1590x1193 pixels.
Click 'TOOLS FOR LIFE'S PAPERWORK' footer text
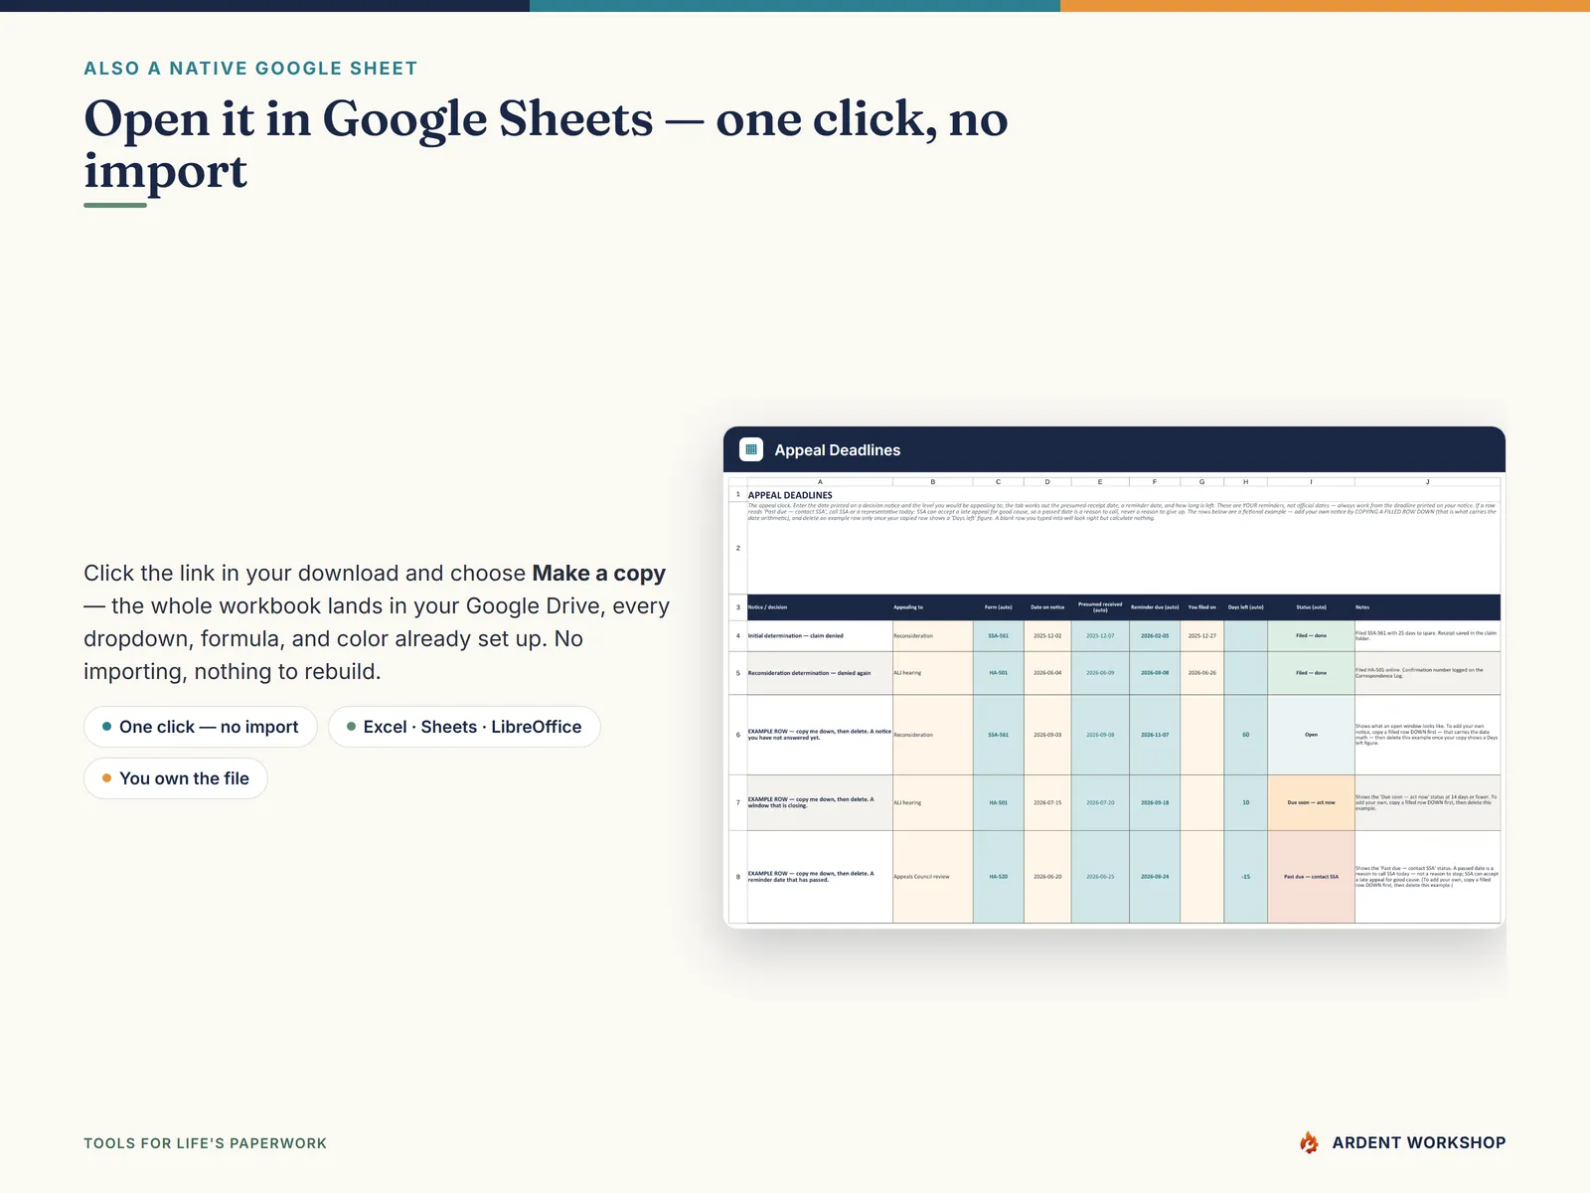pyautogui.click(x=205, y=1143)
